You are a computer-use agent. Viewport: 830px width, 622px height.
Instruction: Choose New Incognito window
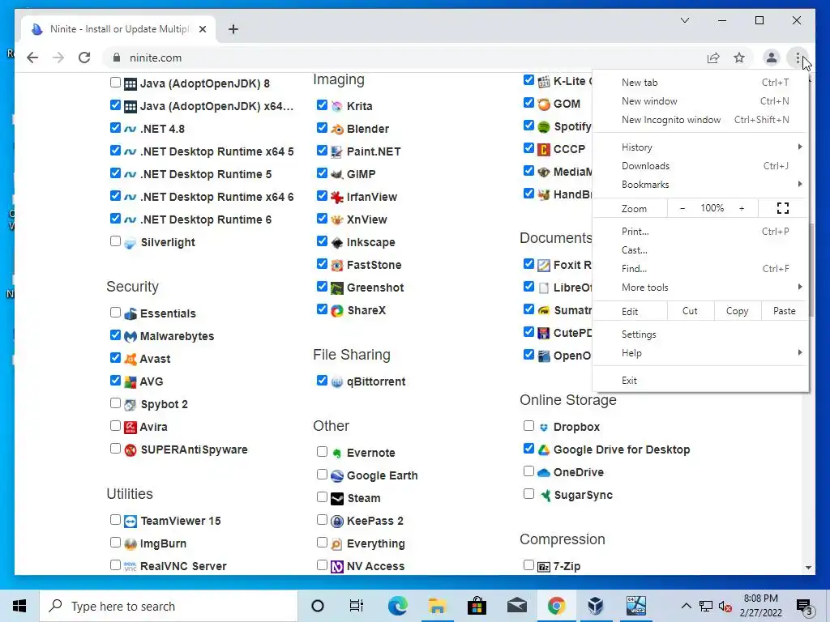click(701, 120)
